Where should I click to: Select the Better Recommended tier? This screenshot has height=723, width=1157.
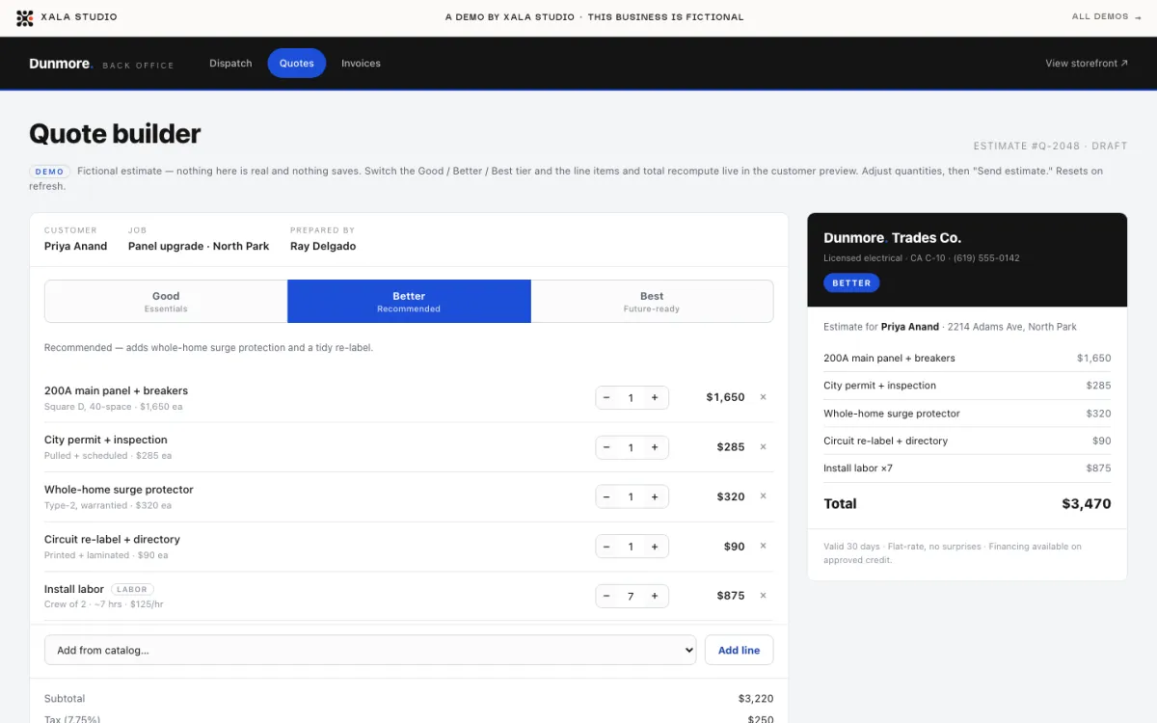pyautogui.click(x=409, y=302)
